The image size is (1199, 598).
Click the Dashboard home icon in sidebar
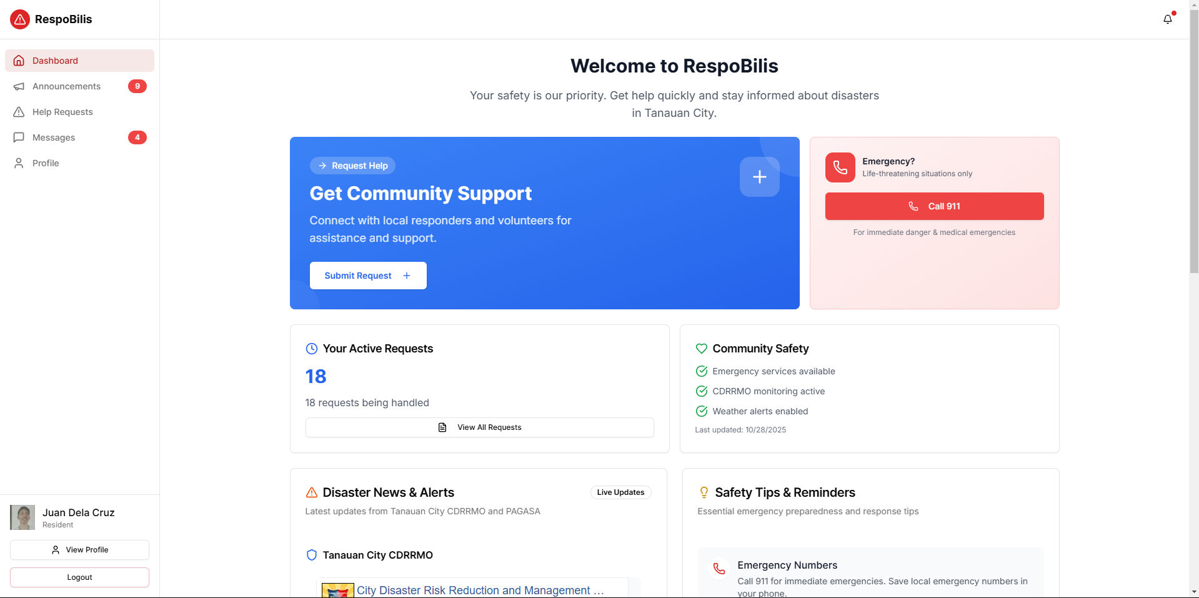(19, 61)
